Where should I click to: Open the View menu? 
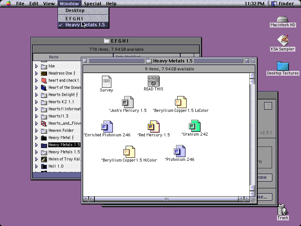pyautogui.click(x=49, y=3)
